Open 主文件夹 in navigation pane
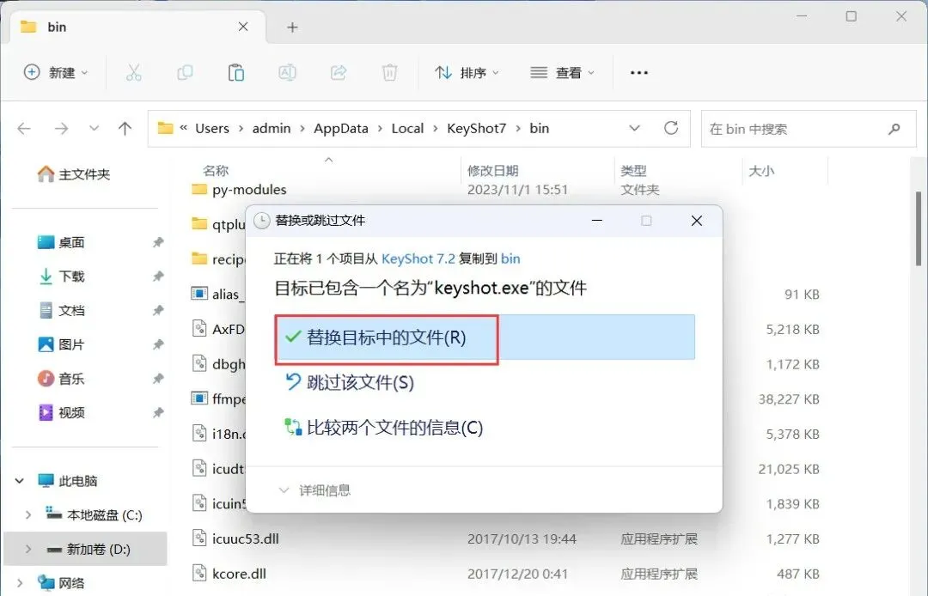Image resolution: width=928 pixels, height=596 pixels. (x=75, y=173)
